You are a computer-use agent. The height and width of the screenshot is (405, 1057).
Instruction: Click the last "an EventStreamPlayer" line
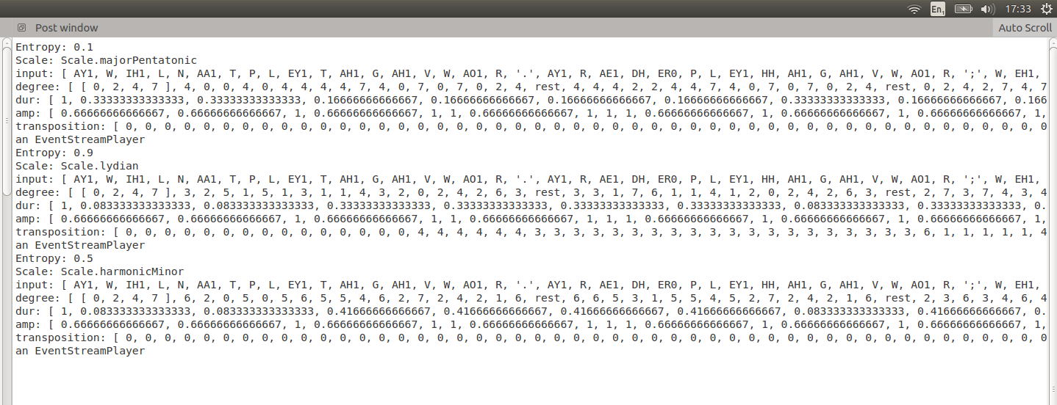pyautogui.click(x=80, y=351)
